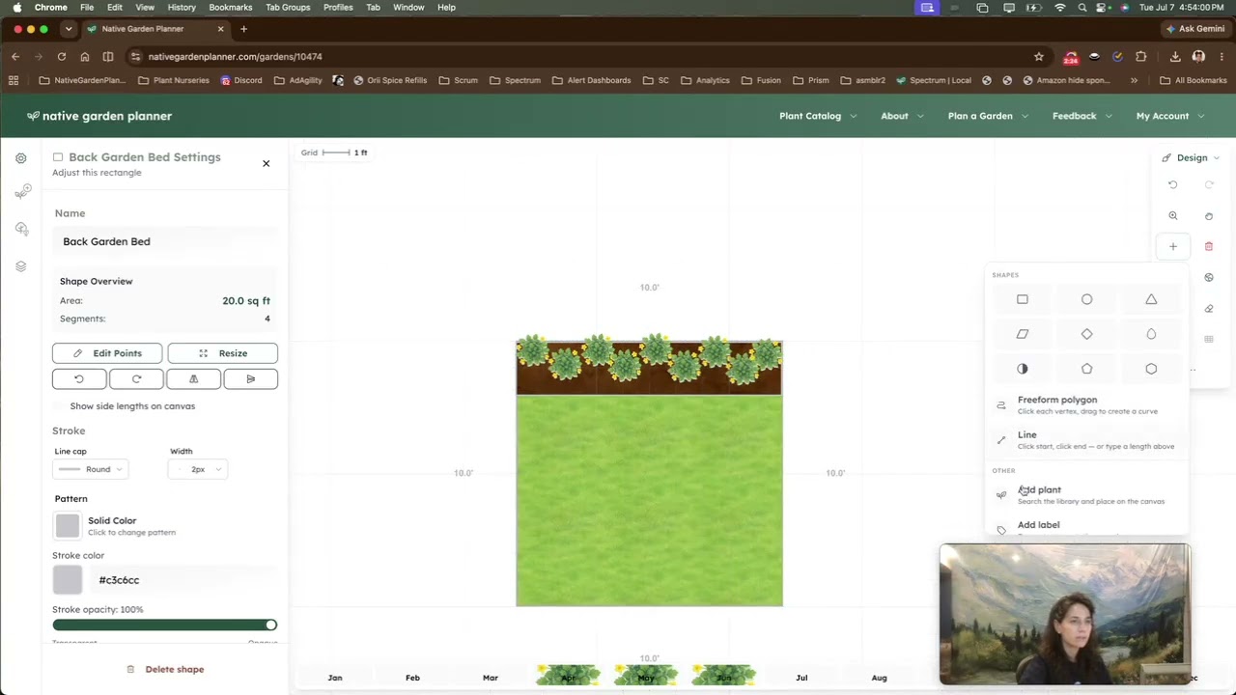The width and height of the screenshot is (1236, 695).
Task: Add a half-circle shape
Action: coord(1023,369)
